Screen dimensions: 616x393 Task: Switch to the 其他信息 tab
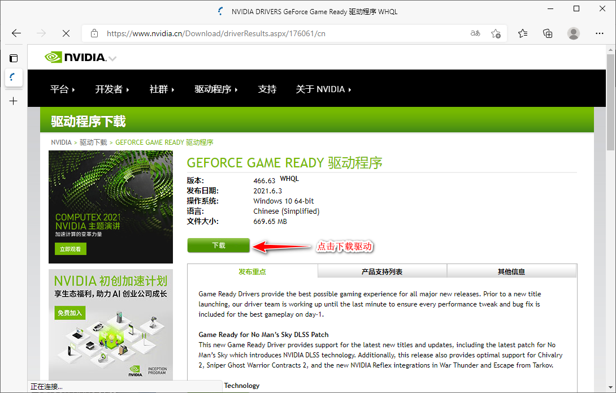pos(511,271)
